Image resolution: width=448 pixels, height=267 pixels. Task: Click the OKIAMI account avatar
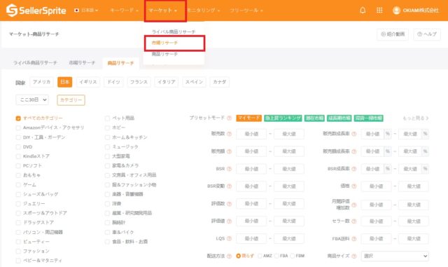pyautogui.click(x=396, y=11)
